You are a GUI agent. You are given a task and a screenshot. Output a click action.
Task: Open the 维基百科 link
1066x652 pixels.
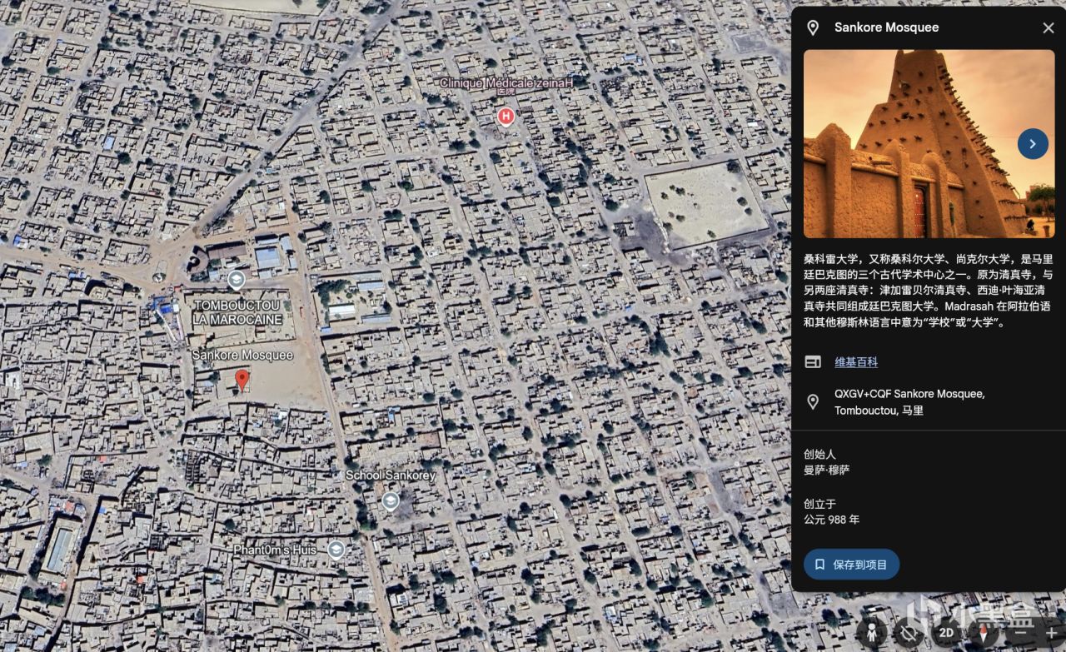(x=856, y=362)
